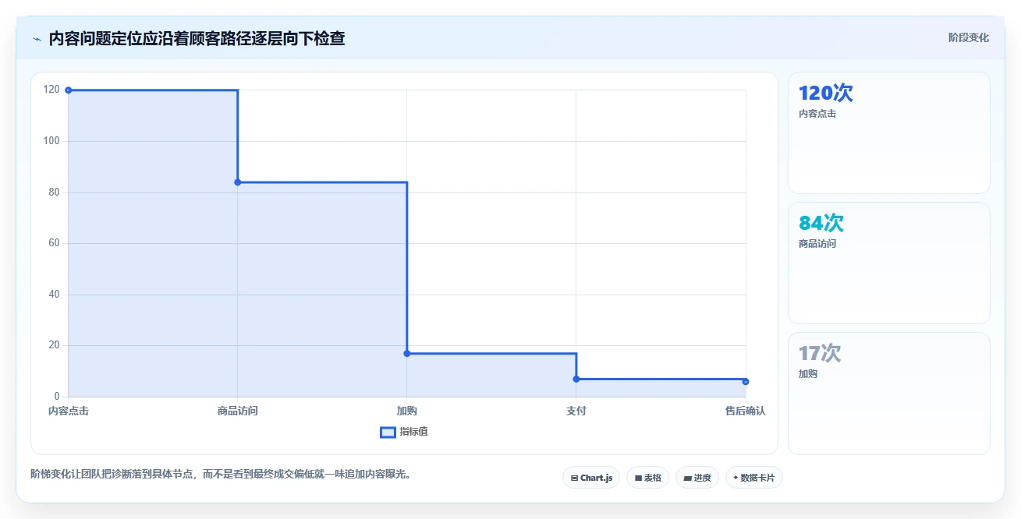1021x519 pixels.
Task: Click the y-axis label 20
Action: pyautogui.click(x=55, y=345)
